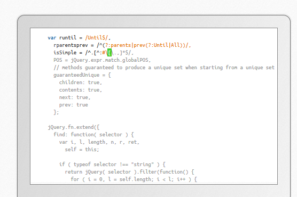Image resolution: width=297 pixels, height=197 pixels.
Task: Click the "string" literal in the typeof check
Action: click(x=143, y=165)
